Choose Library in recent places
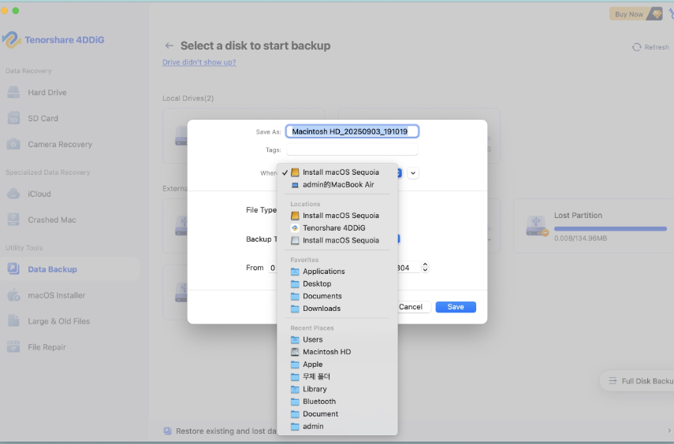The width and height of the screenshot is (674, 444). [337, 389]
